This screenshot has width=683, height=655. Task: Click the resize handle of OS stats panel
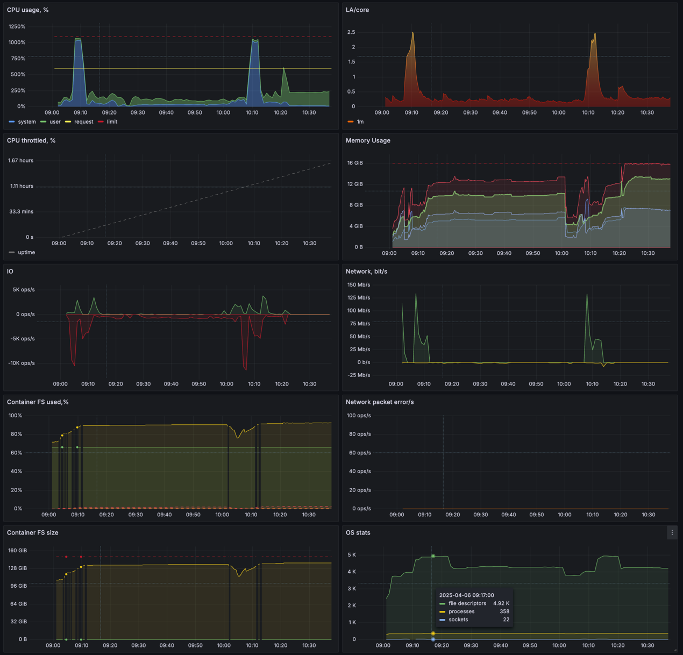pyautogui.click(x=675, y=650)
